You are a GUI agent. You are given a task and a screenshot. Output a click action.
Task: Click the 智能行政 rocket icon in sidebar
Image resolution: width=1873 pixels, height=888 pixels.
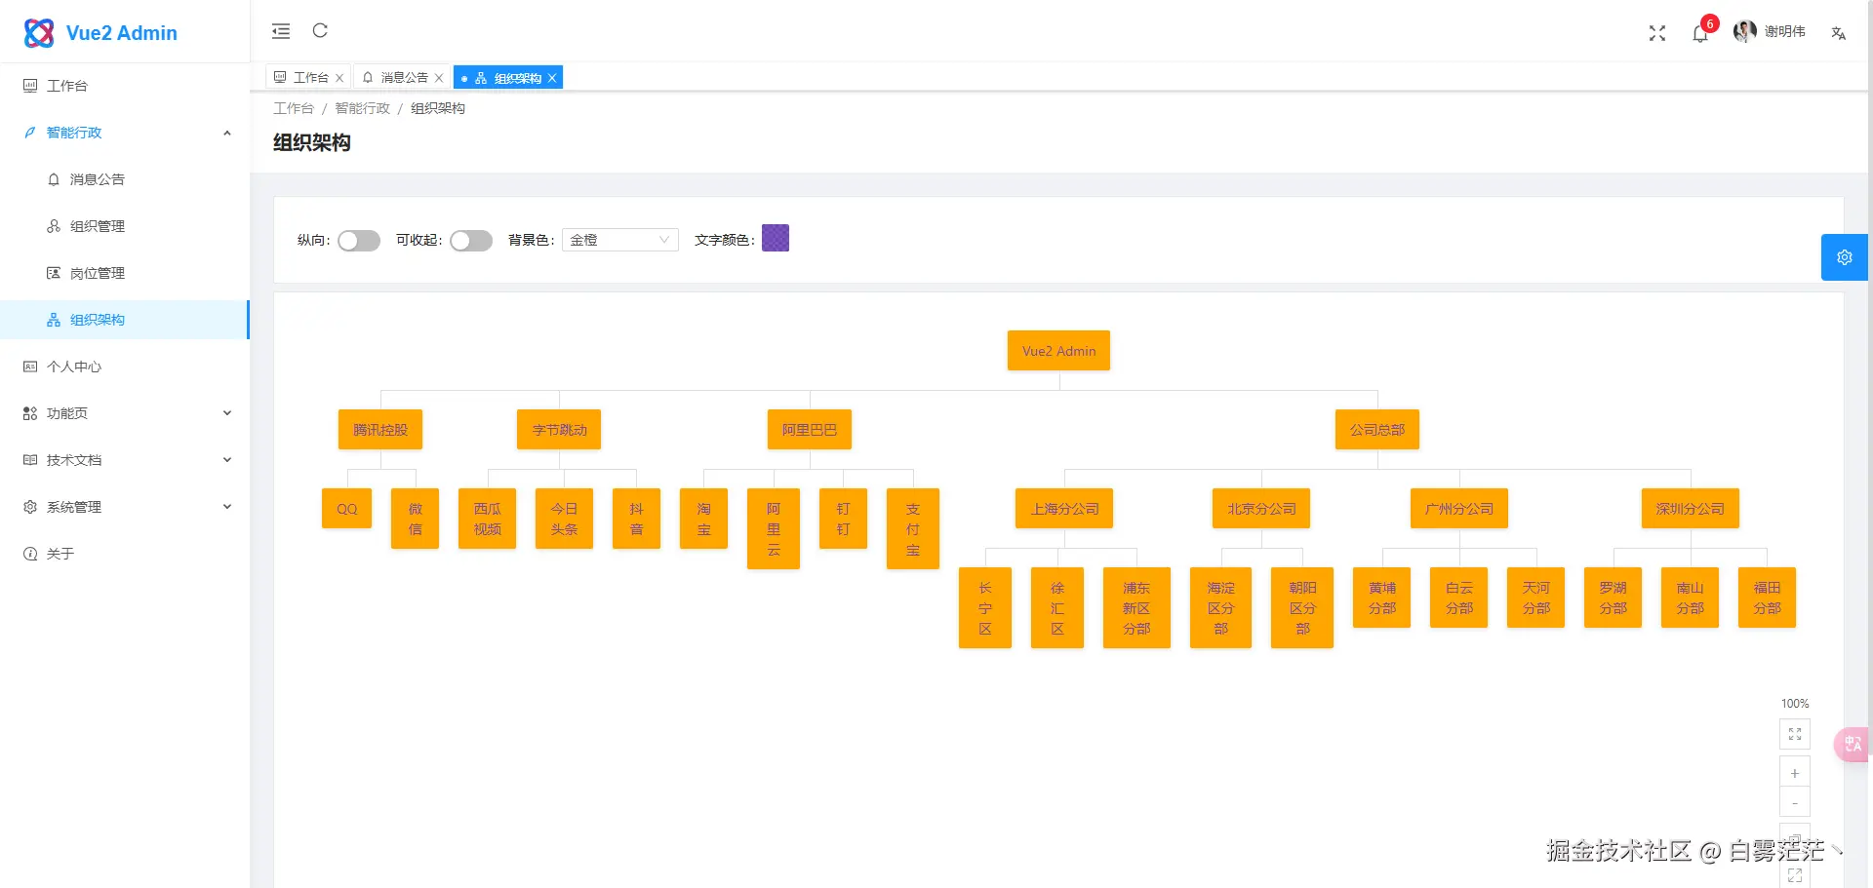tap(30, 133)
